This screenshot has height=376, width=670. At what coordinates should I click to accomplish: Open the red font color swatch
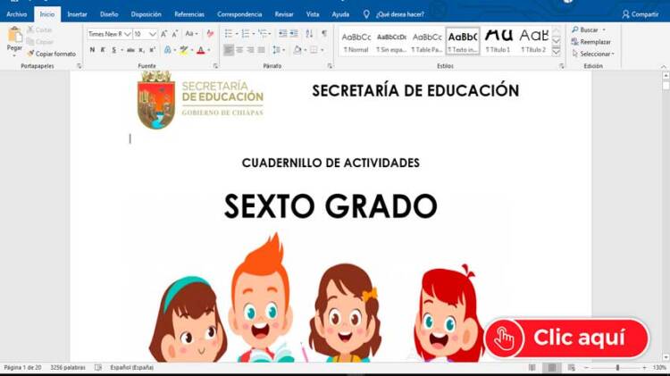[200, 50]
